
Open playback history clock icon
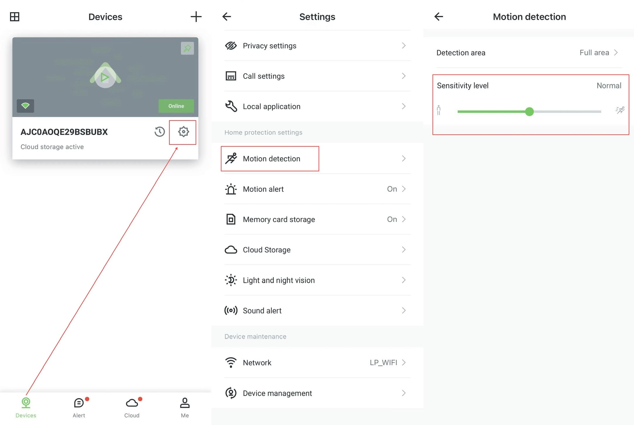[x=160, y=132]
